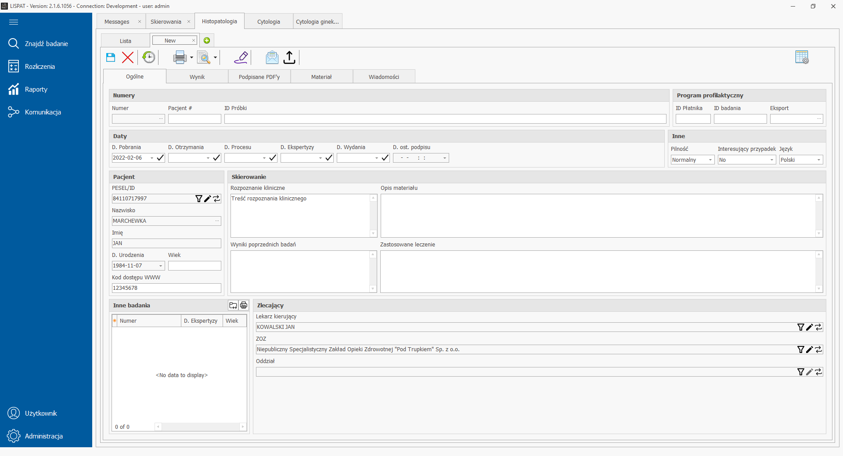
Task: Click the printer icon in toolbar
Action: tap(180, 57)
